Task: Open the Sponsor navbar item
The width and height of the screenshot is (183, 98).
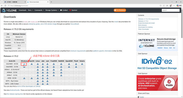Action: click(x=73, y=10)
